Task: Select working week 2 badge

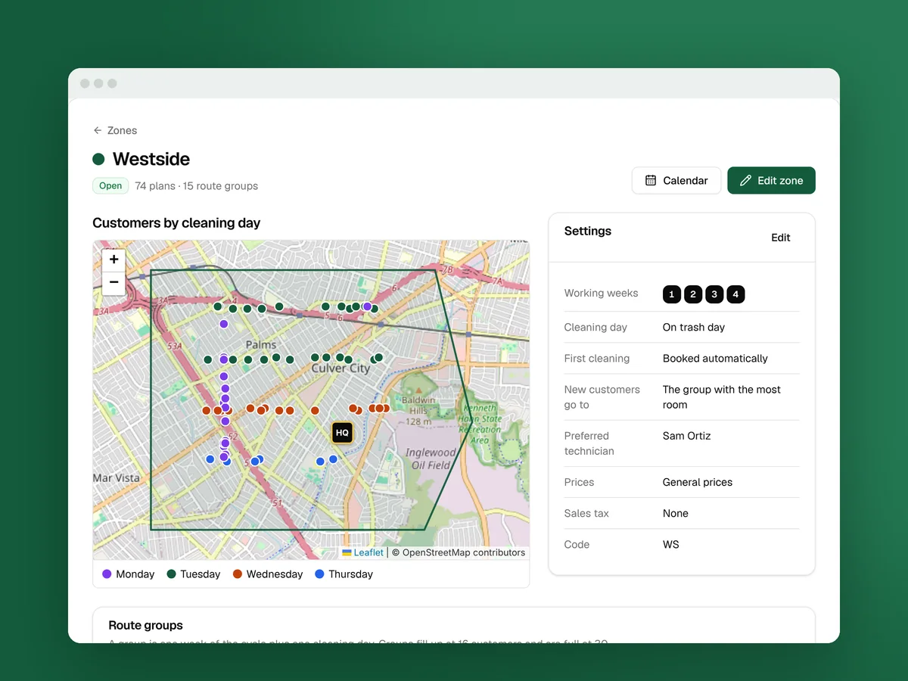Action: coord(693,294)
